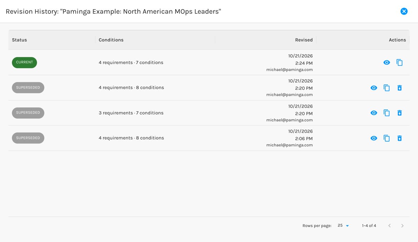Click the "Rows per page:" label
The image size is (418, 242).
coord(317,226)
